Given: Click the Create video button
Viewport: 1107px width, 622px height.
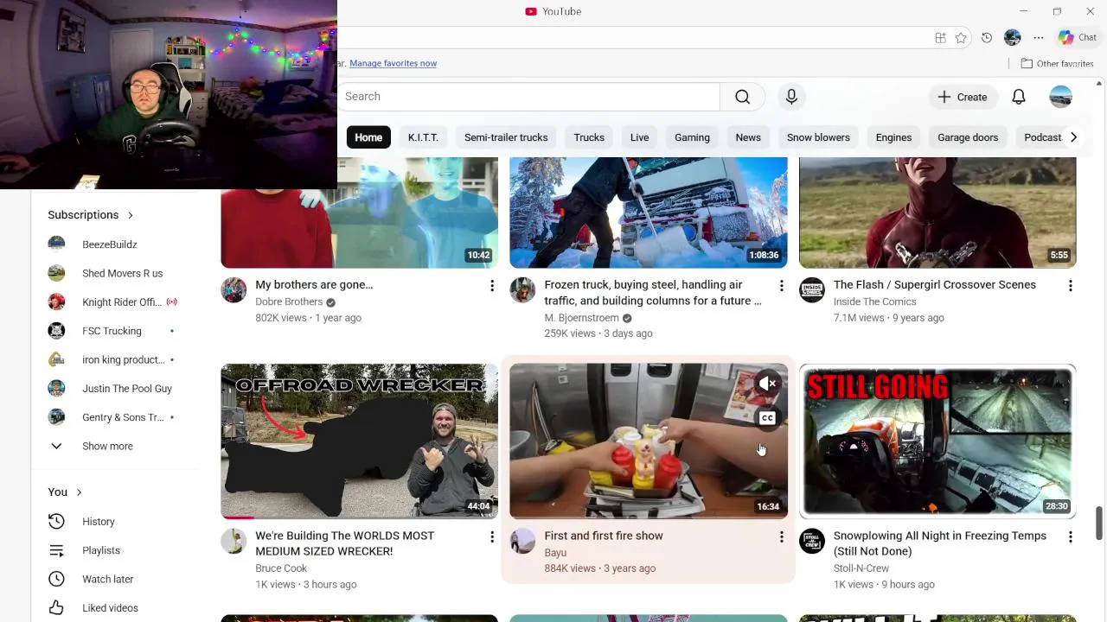Looking at the screenshot, I should click(963, 97).
